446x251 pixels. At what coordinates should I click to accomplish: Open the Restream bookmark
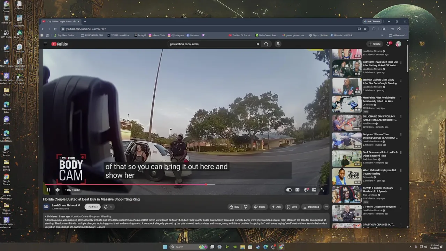pyautogui.click(x=193, y=35)
